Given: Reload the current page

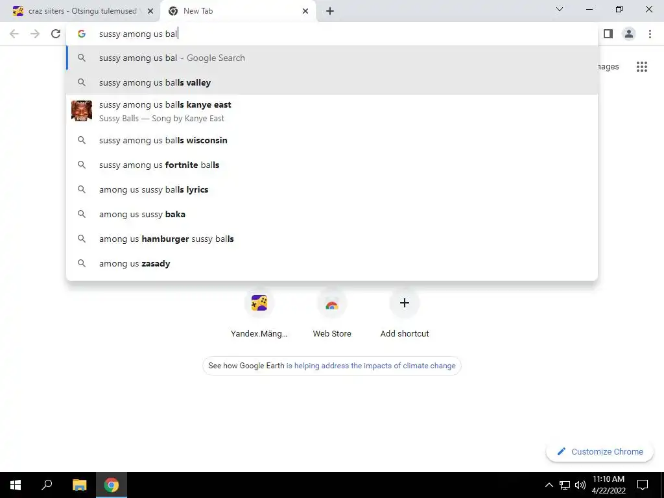Looking at the screenshot, I should pos(56,34).
